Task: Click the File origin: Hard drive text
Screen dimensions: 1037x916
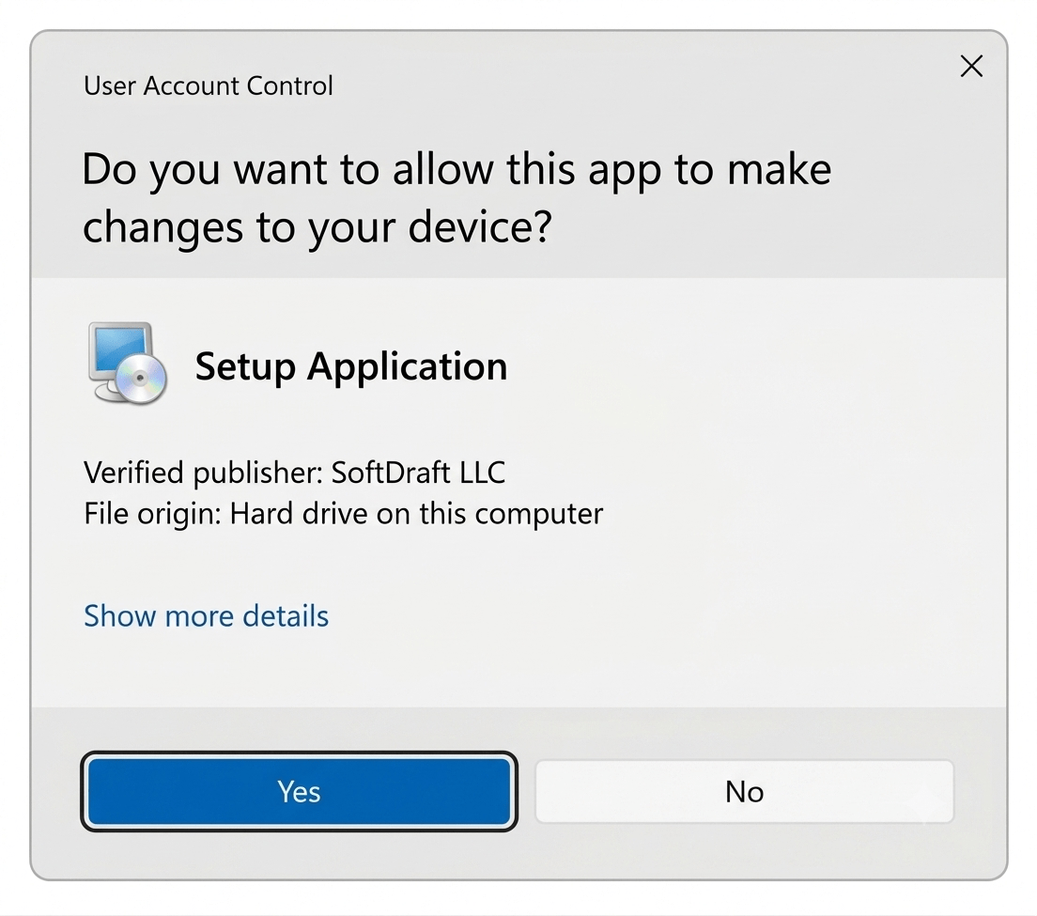Action: tap(343, 513)
